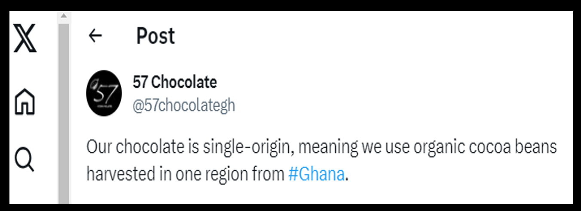
Task: Click the '57' logo inside the avatar
Action: click(x=103, y=91)
